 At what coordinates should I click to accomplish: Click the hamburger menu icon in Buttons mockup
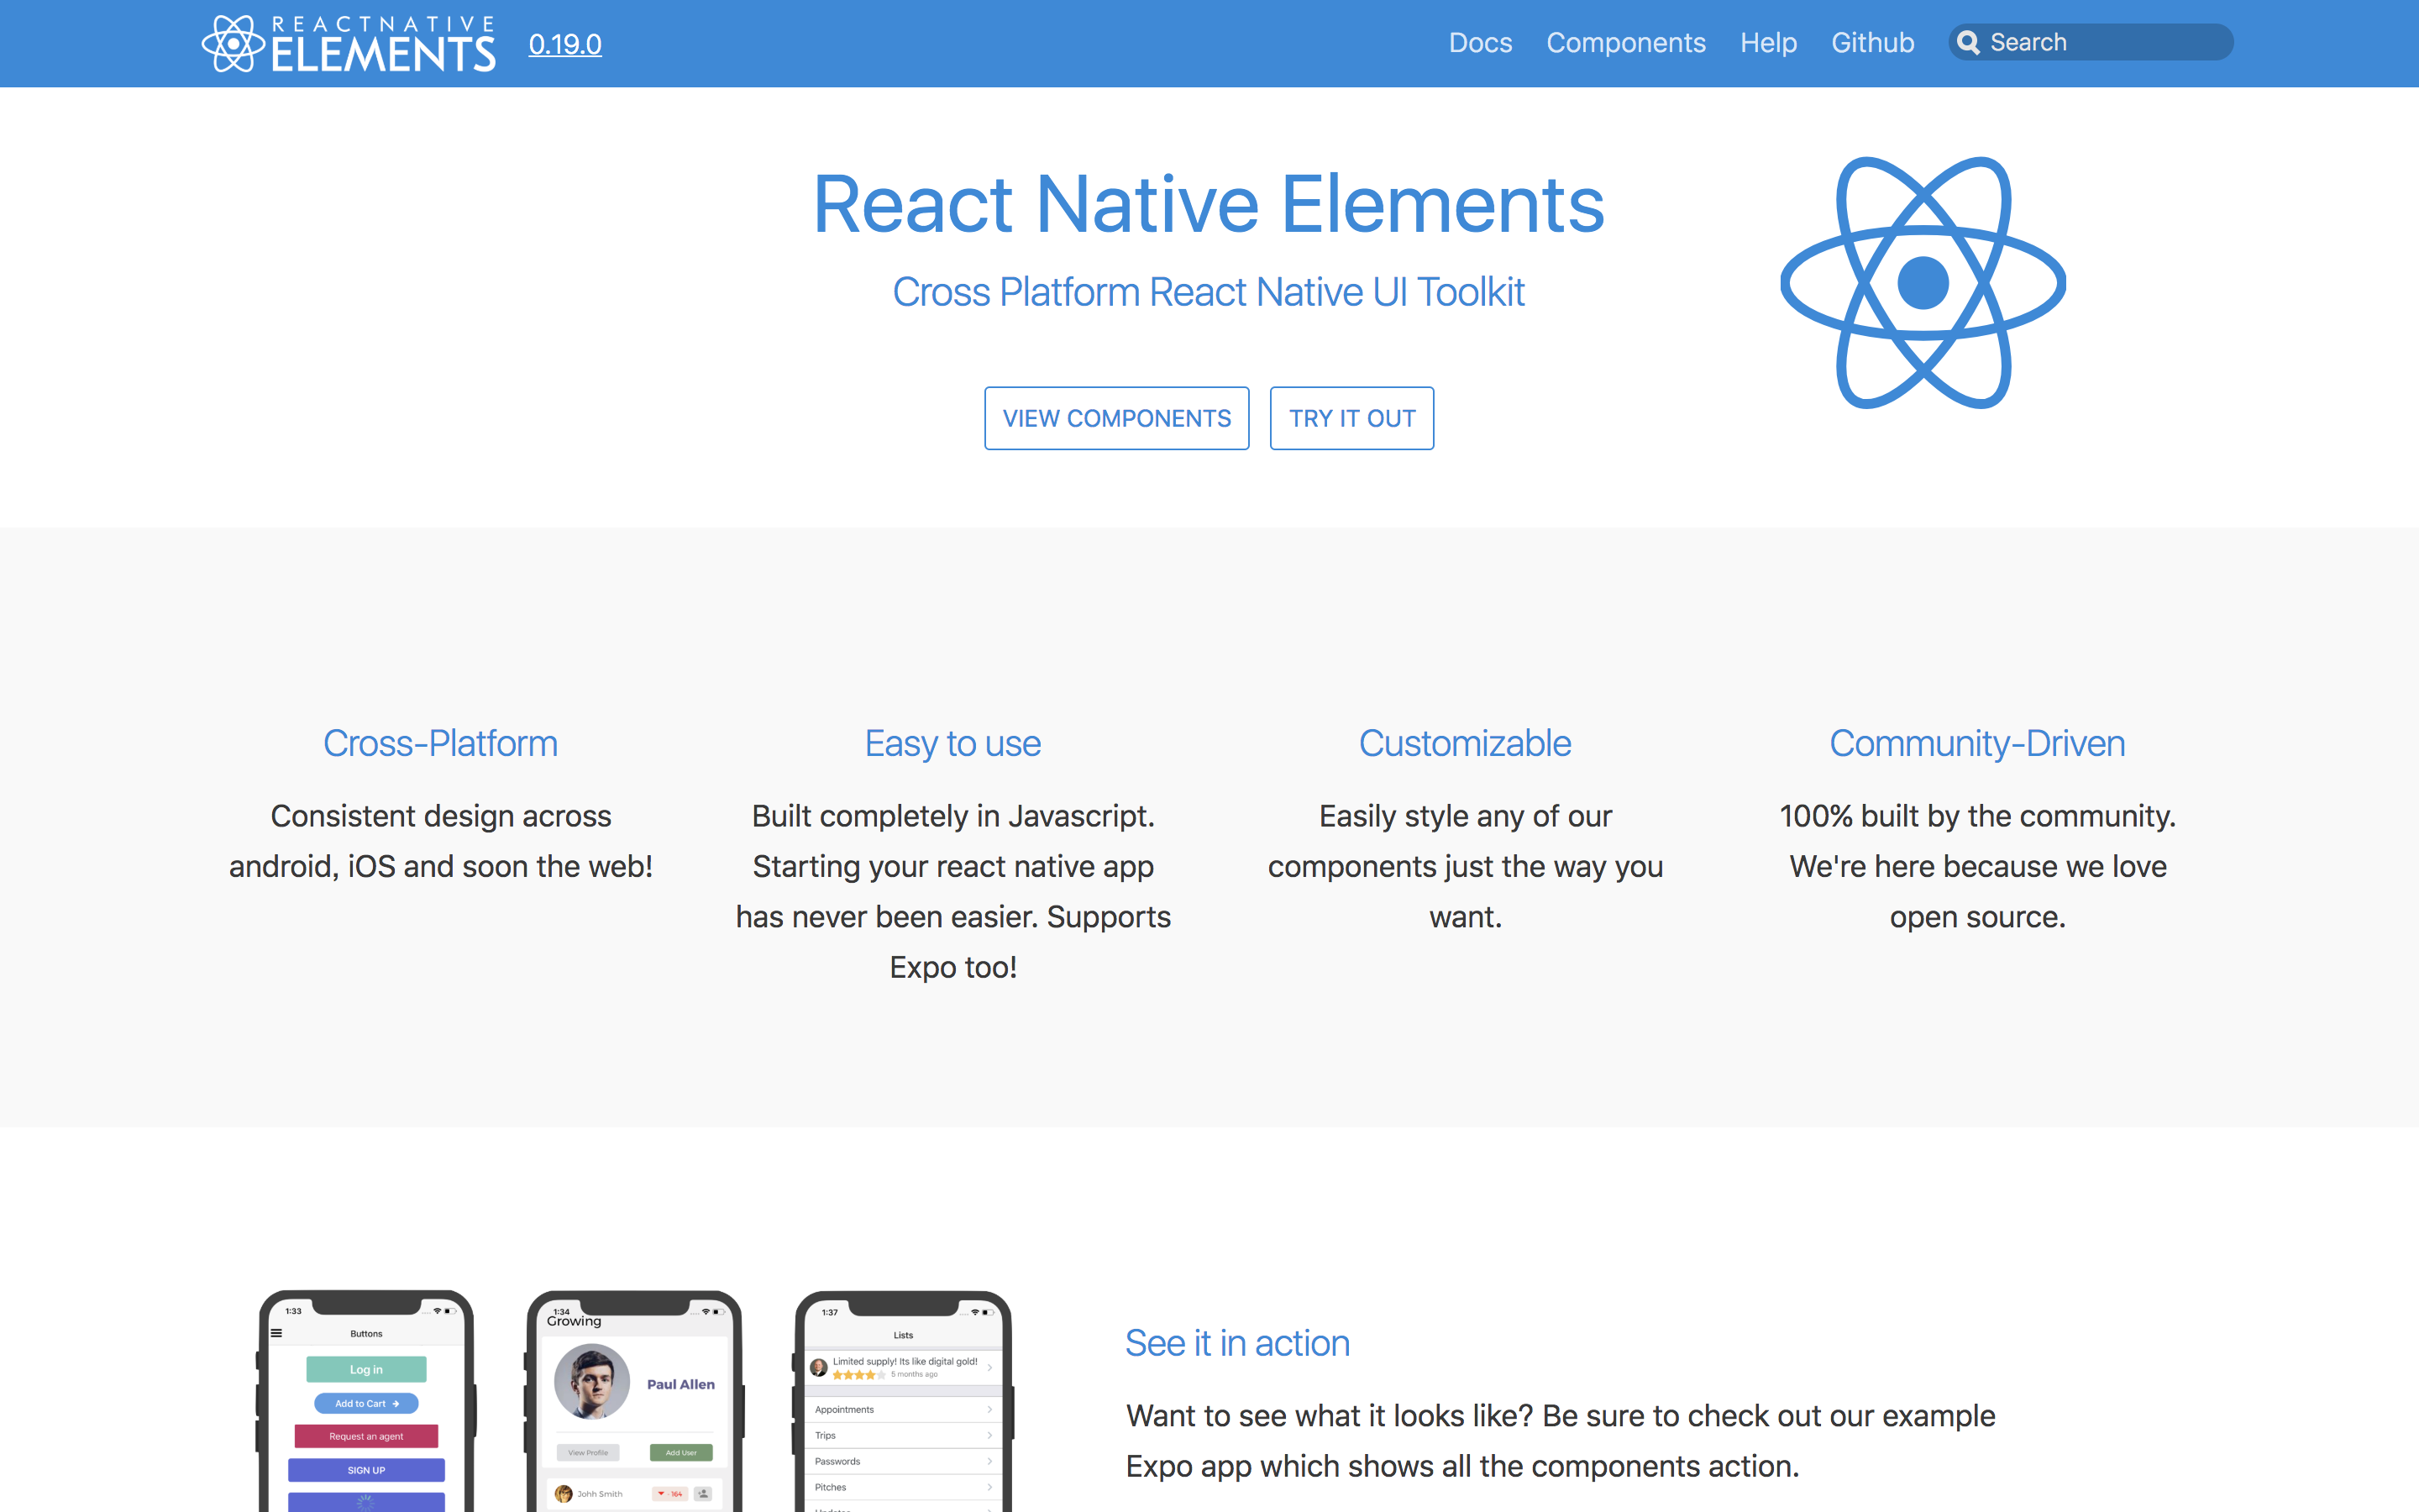point(277,1333)
